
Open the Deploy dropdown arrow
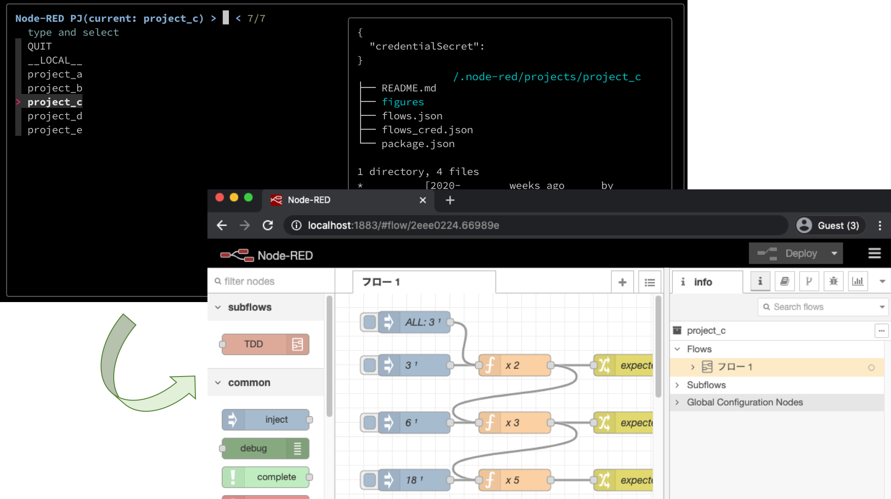[834, 253]
